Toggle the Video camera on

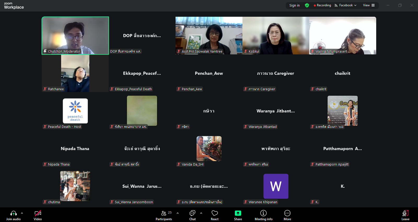[38, 213]
